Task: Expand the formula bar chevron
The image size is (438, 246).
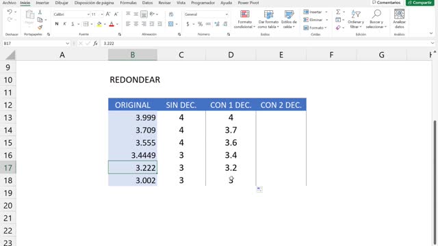Action: (x=433, y=43)
